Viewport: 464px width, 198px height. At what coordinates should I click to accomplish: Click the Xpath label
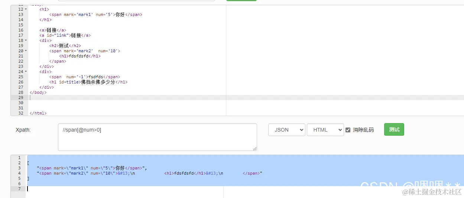point(23,130)
